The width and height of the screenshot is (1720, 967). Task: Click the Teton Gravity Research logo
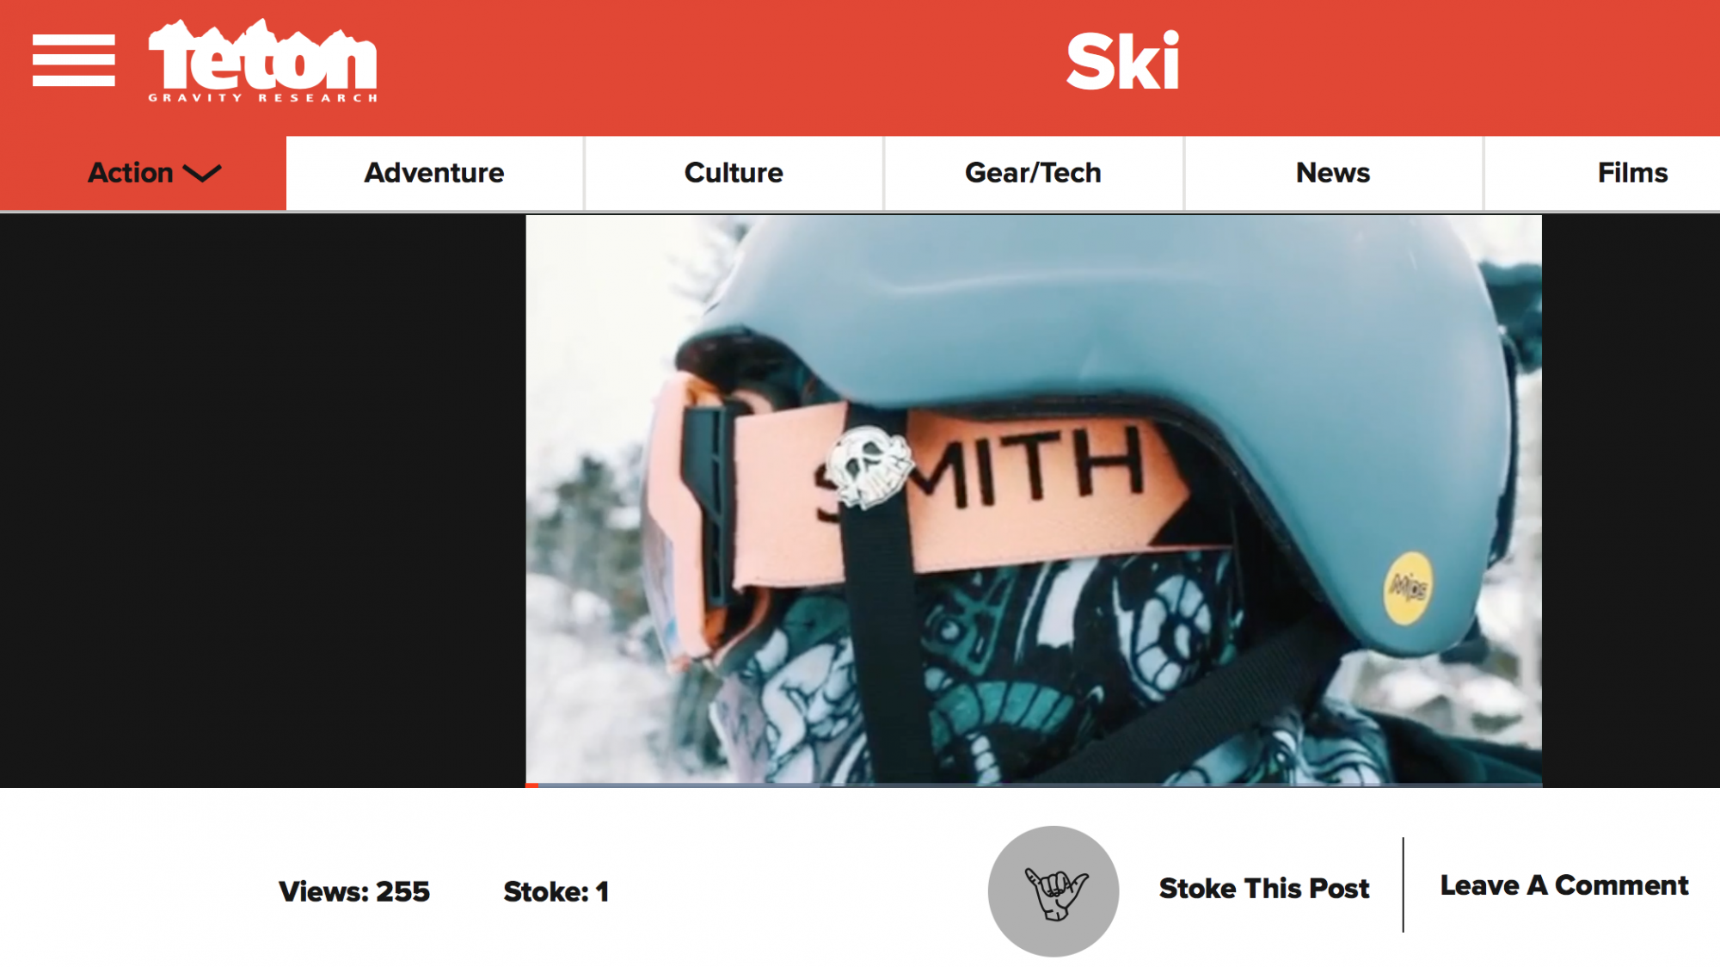(x=262, y=60)
